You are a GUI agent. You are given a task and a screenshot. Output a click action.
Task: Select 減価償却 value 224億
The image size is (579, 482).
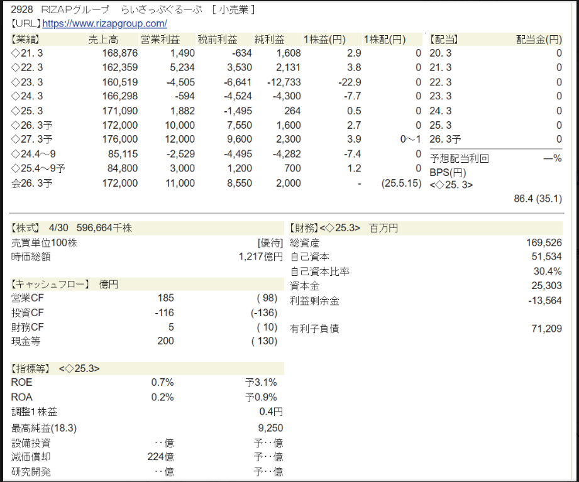[161, 457]
